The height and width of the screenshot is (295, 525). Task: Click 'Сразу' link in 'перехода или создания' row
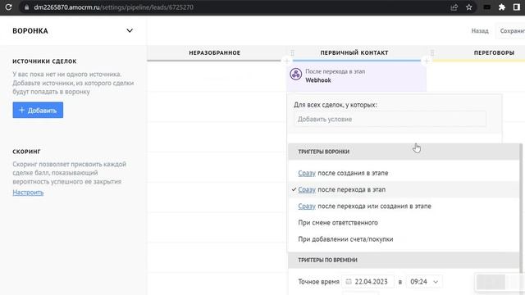click(x=307, y=206)
